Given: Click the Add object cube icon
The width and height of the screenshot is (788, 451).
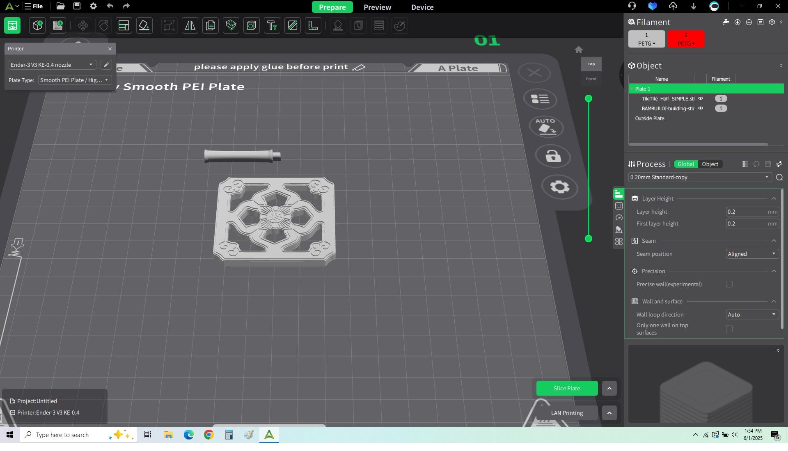Looking at the screenshot, I should pyautogui.click(x=37, y=25).
